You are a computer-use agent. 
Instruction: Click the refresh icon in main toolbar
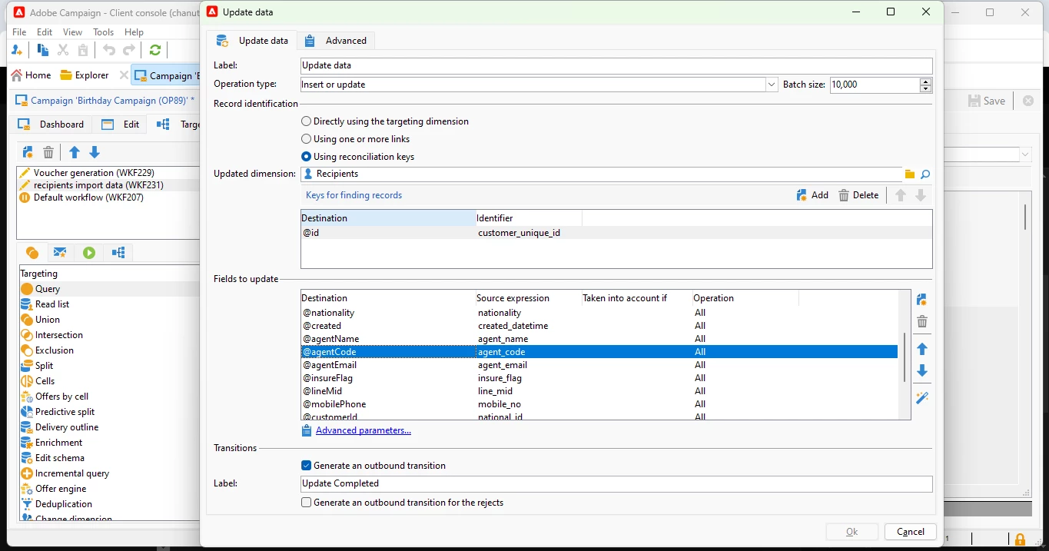coord(155,50)
